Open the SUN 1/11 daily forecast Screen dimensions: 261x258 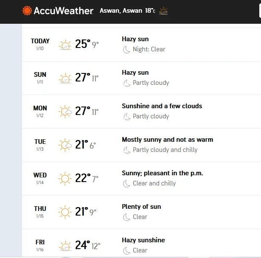(40, 78)
